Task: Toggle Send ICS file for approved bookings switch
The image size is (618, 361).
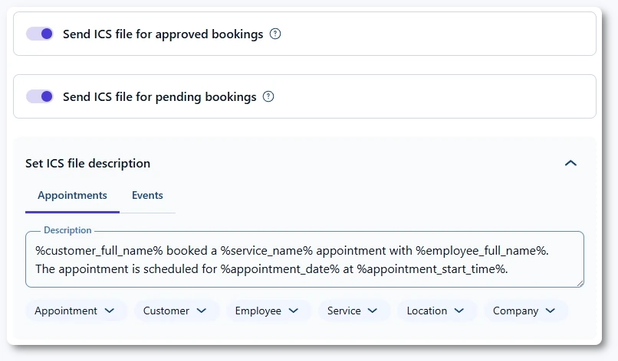Action: (40, 34)
